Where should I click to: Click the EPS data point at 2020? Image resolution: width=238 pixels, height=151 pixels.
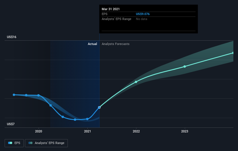tap(39, 95)
